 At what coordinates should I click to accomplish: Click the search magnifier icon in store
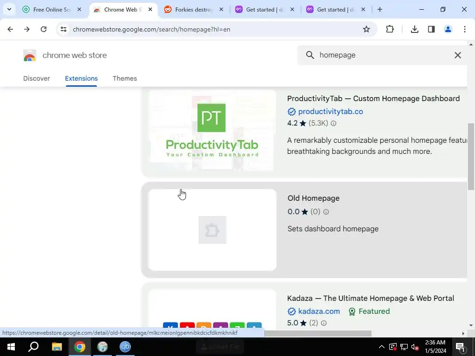pos(310,55)
